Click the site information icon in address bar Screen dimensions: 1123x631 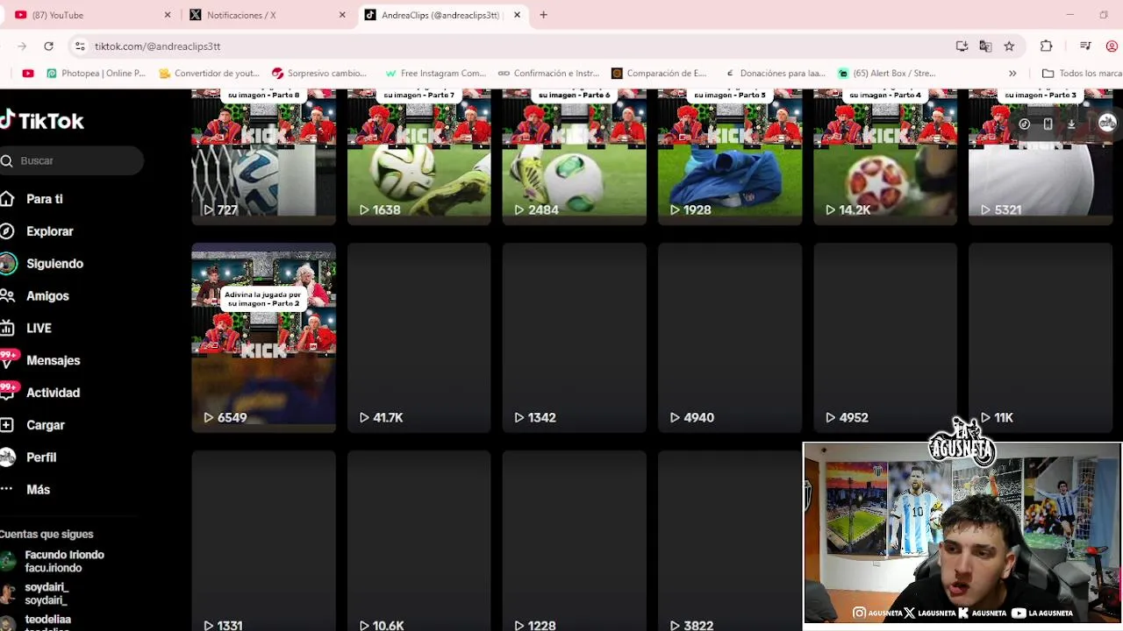tap(80, 46)
